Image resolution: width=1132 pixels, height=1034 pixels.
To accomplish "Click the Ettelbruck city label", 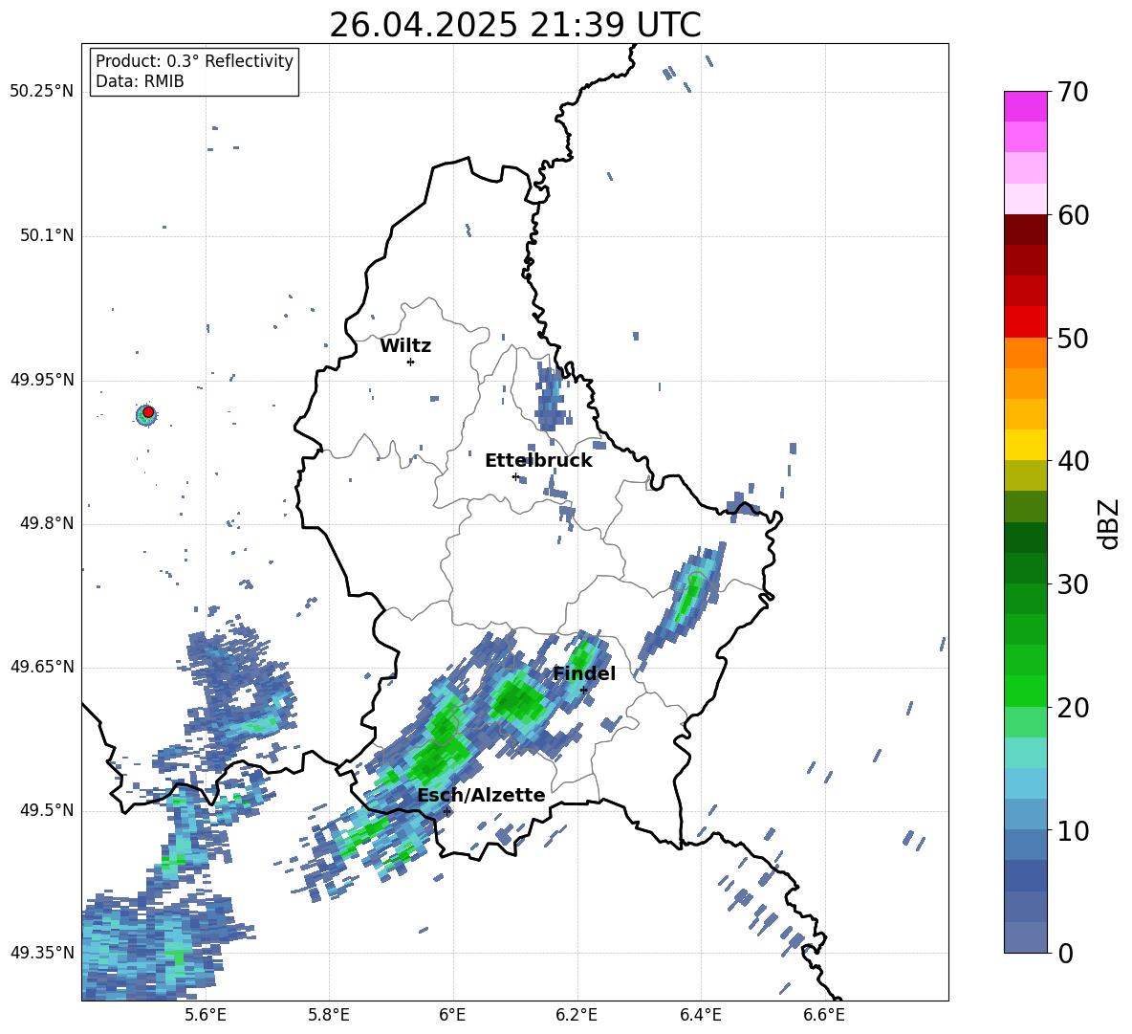I will (x=538, y=461).
